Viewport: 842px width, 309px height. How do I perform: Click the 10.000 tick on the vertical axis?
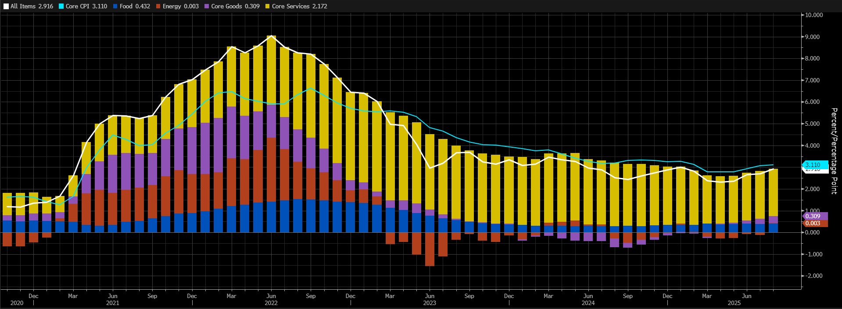click(814, 15)
